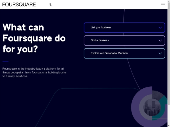This screenshot has width=170, height=127.
Task: Click the circular city skyline image
Action: pos(152,107)
